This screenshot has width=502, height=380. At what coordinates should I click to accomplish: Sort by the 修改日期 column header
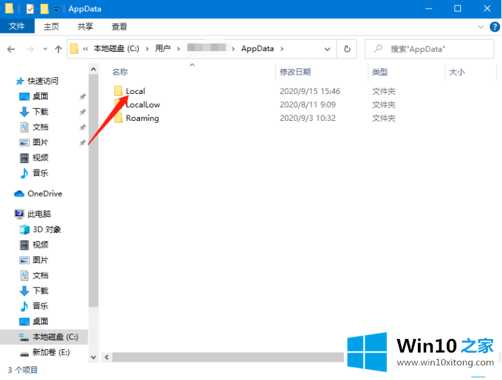295,72
